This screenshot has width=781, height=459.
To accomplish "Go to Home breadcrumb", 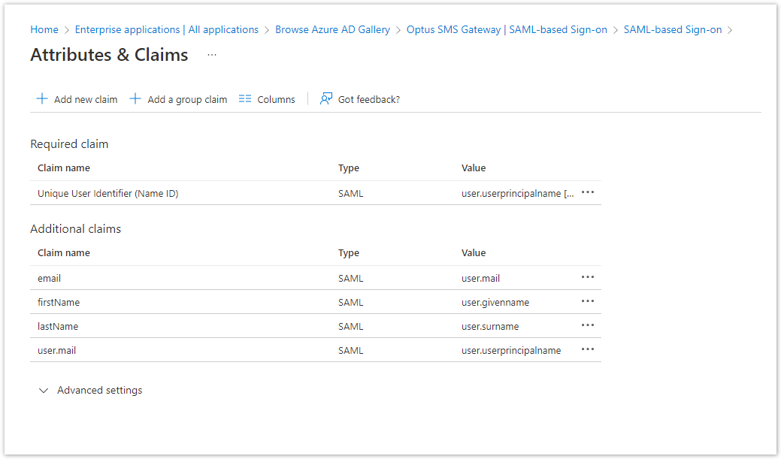I will pyautogui.click(x=44, y=30).
